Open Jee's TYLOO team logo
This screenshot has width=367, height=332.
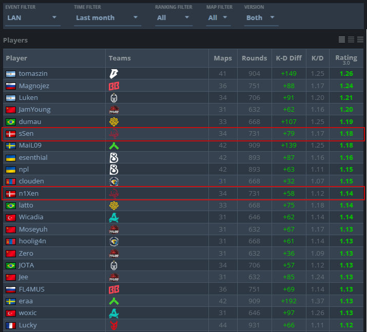(114, 277)
